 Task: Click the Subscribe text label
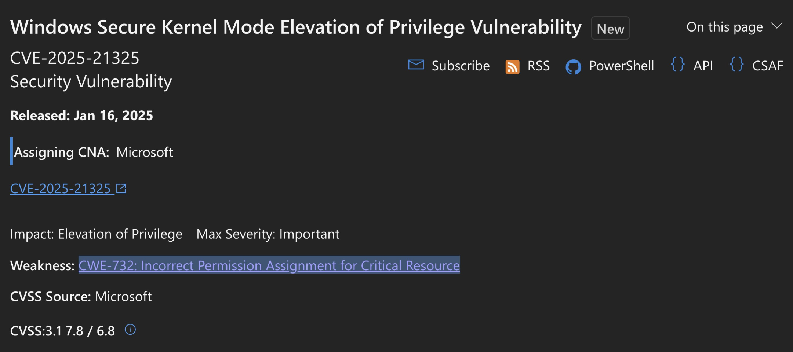461,66
